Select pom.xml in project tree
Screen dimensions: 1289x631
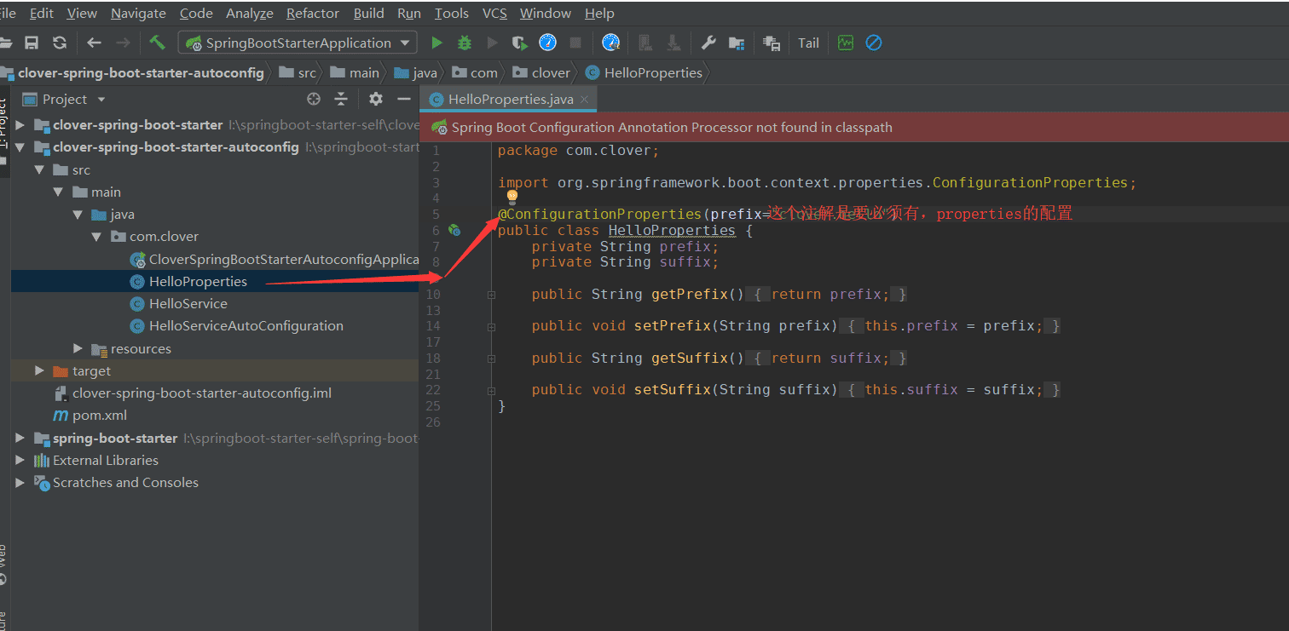click(x=99, y=416)
